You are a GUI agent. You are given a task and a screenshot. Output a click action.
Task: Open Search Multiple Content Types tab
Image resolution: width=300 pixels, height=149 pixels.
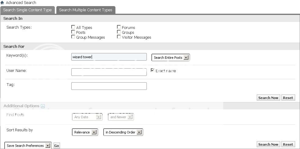pos(86,10)
